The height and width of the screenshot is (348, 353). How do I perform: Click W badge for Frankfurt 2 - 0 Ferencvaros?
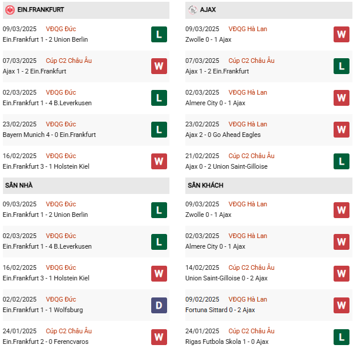pyautogui.click(x=159, y=336)
